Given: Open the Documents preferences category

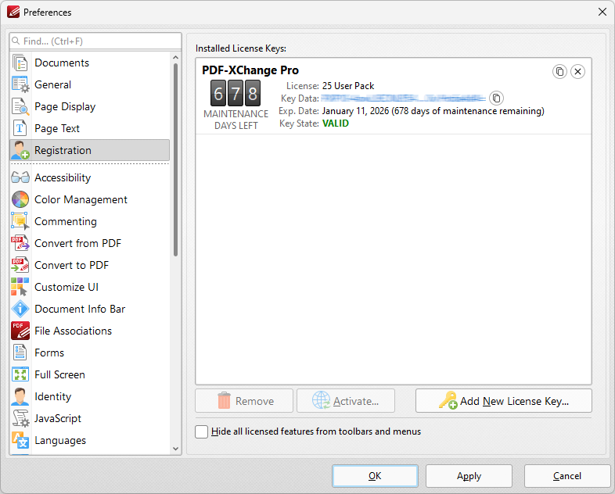Looking at the screenshot, I should 90,63.
